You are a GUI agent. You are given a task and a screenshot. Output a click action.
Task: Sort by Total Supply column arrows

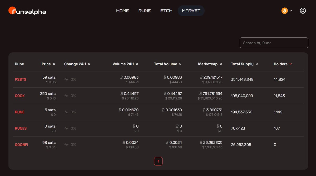257,64
